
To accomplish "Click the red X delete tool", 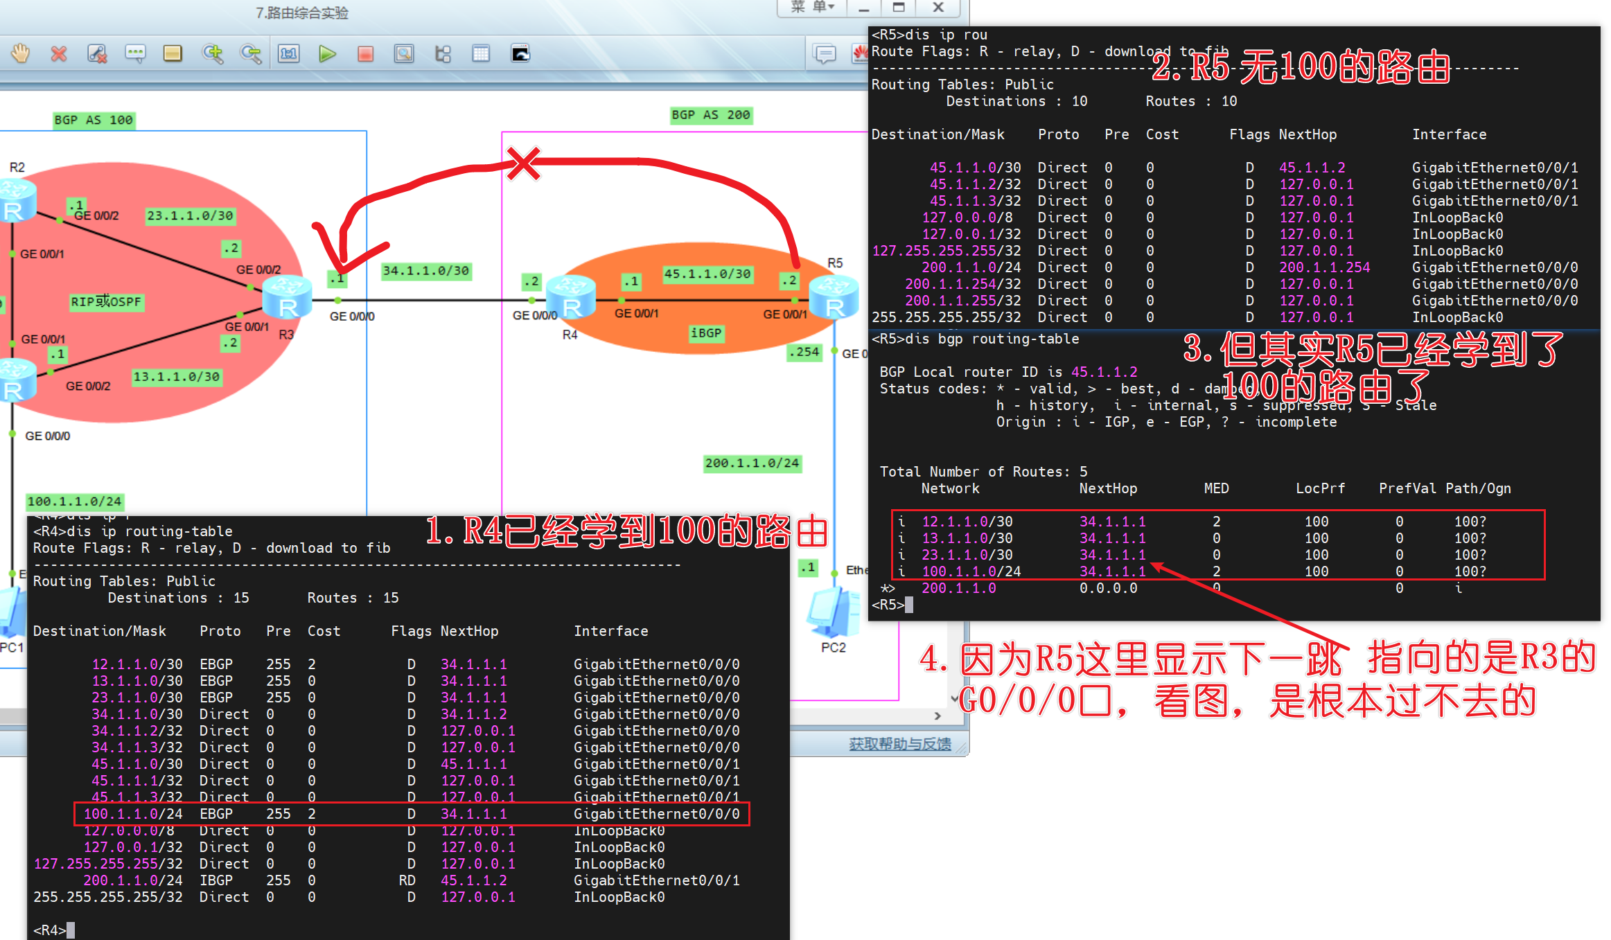I will coord(59,53).
